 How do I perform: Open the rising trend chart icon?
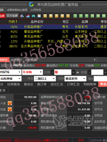(28, 16)
